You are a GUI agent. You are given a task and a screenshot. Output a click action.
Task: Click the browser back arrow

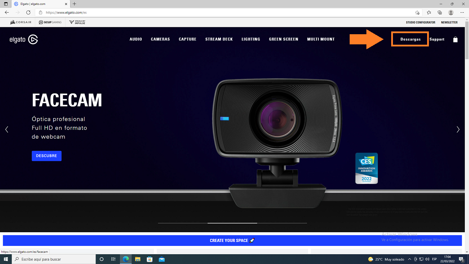coord(7,13)
